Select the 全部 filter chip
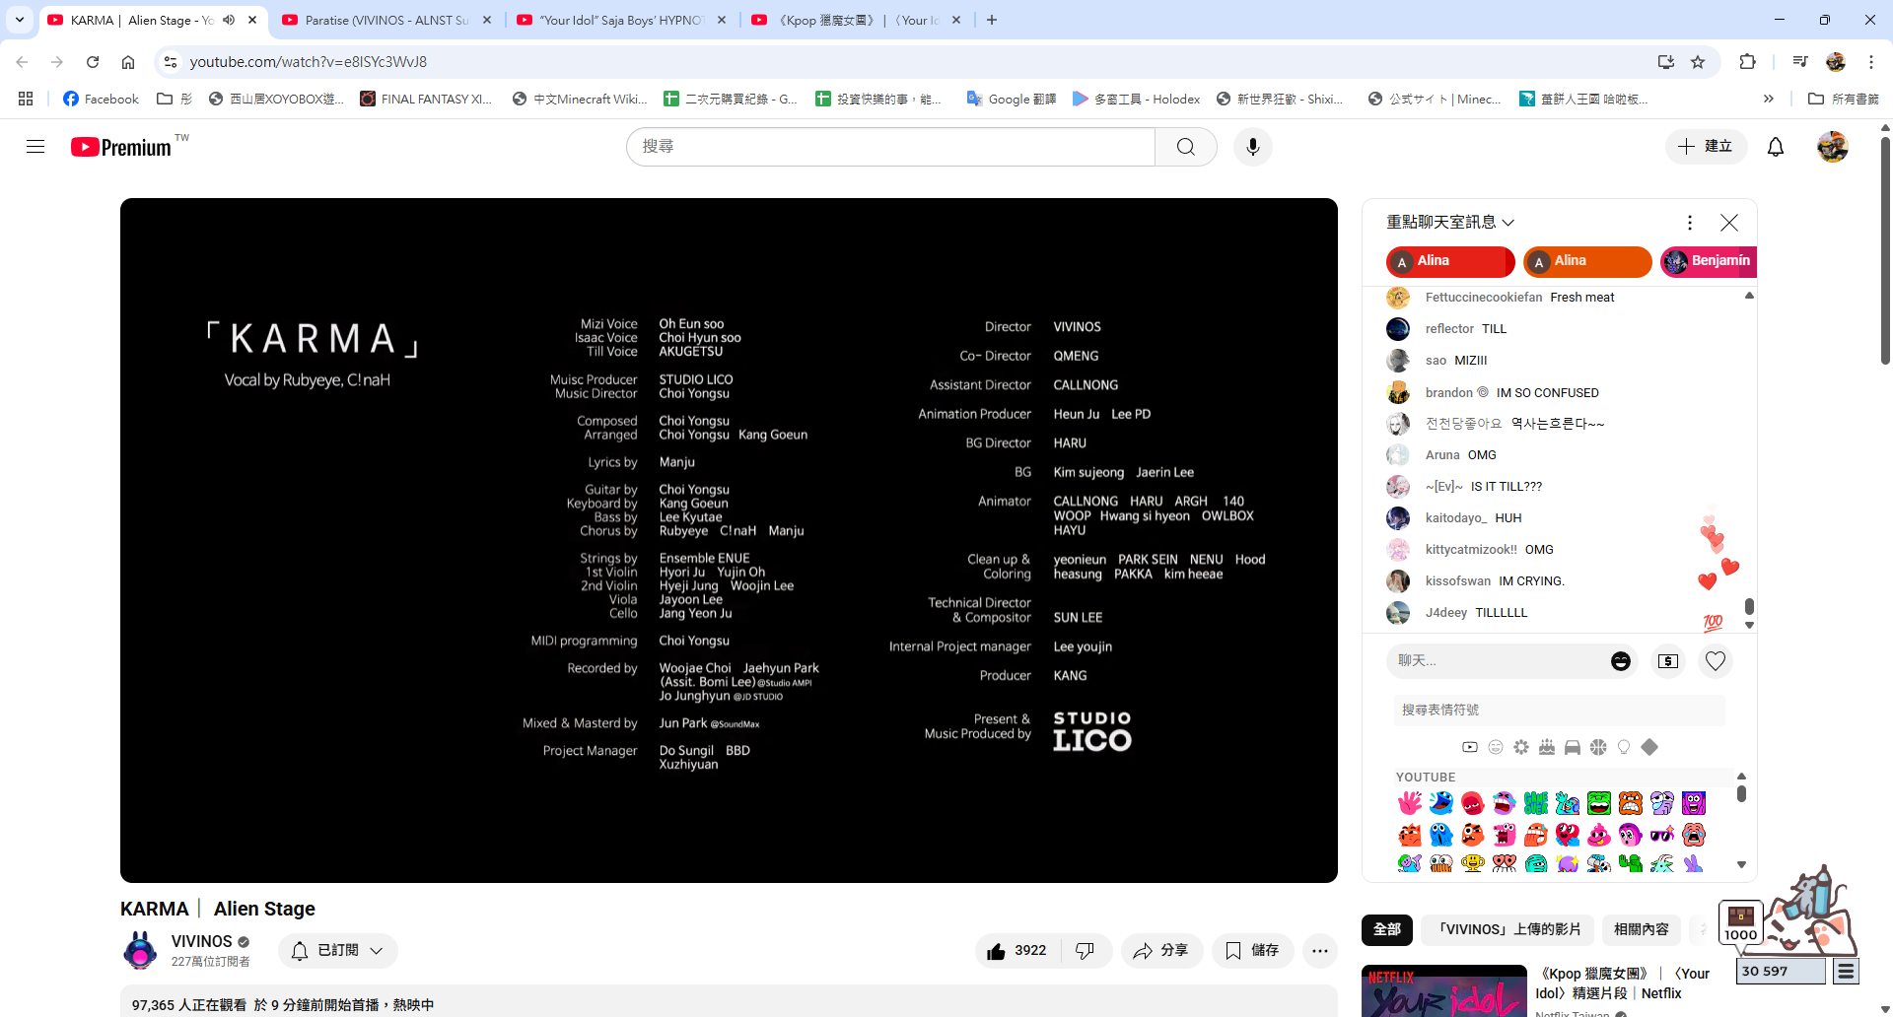Viewport: 1893px width, 1017px height. (1387, 929)
